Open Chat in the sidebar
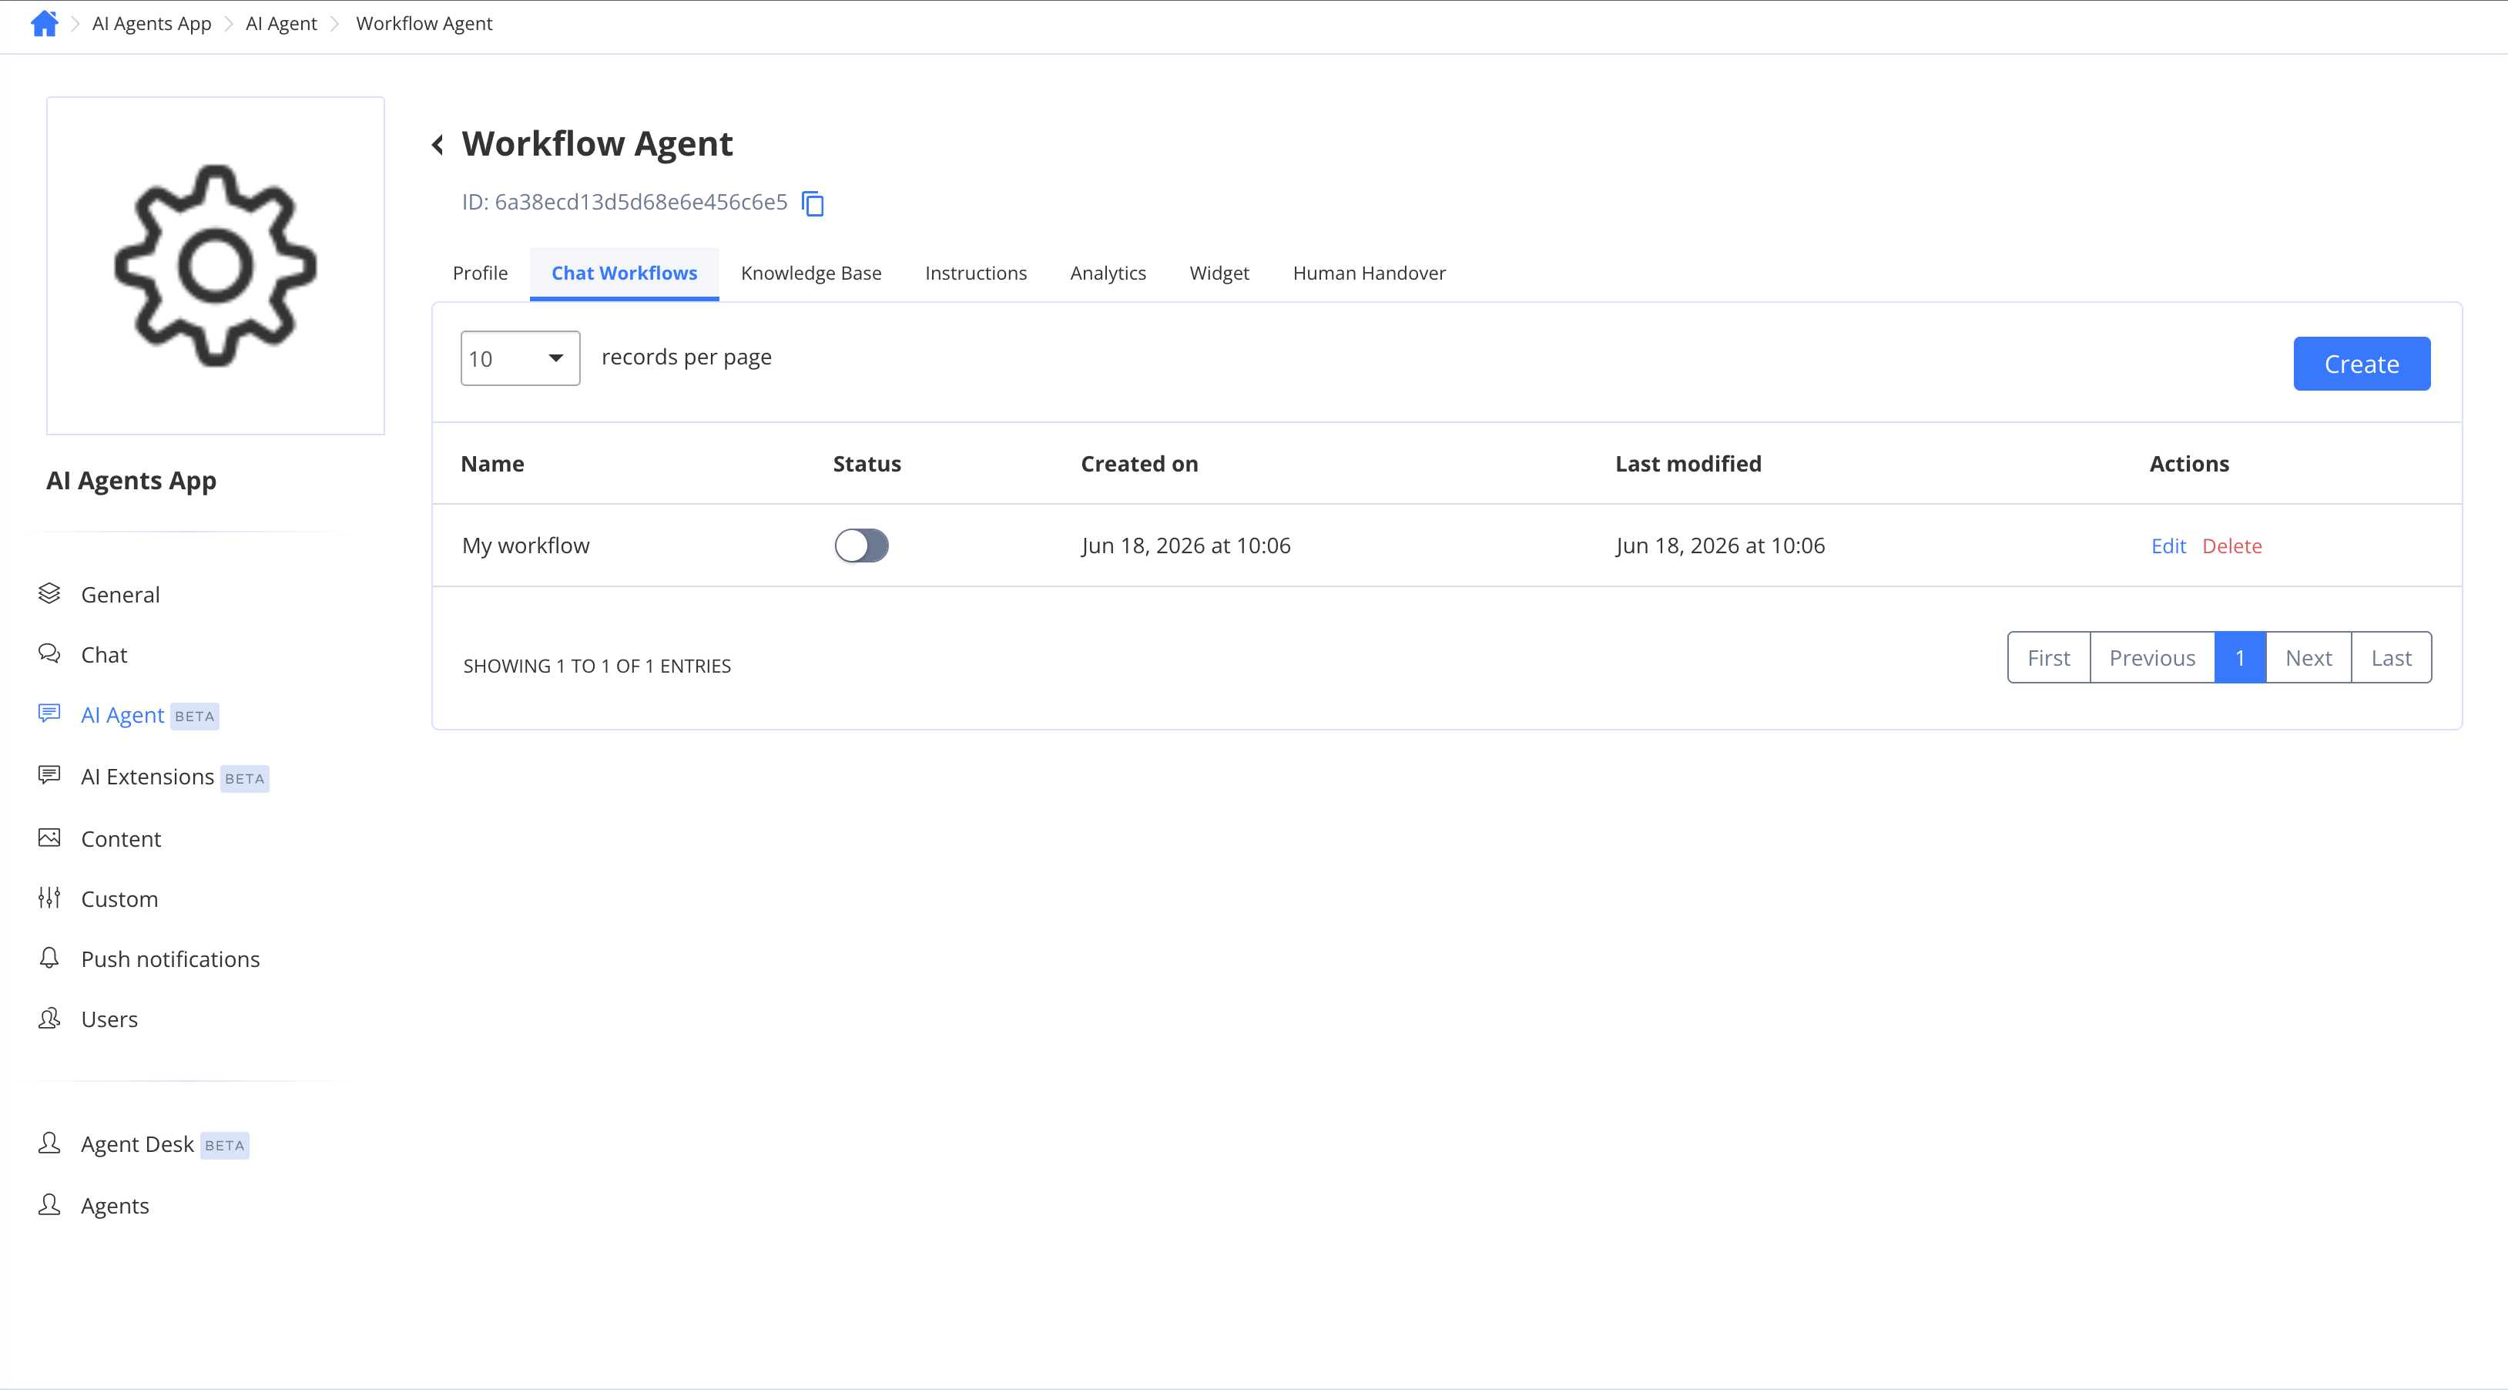2508x1390 pixels. coord(104,655)
